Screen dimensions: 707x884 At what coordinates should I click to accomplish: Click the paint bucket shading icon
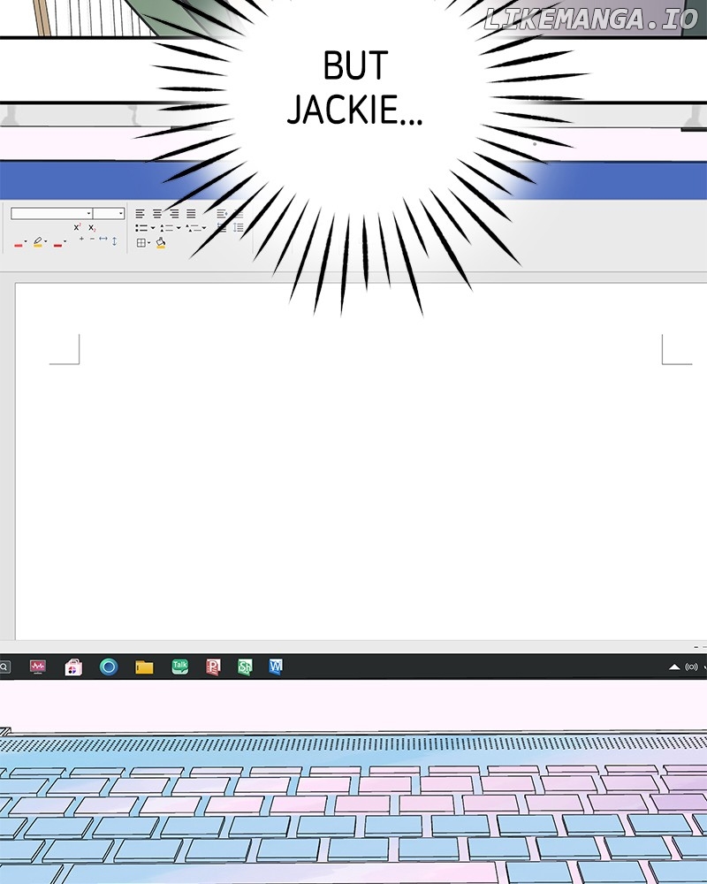161,242
